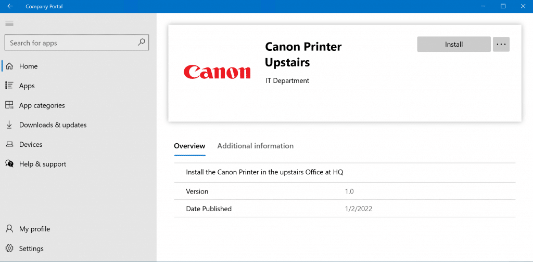Open Devices label in sidebar
533x262 pixels.
(31, 145)
